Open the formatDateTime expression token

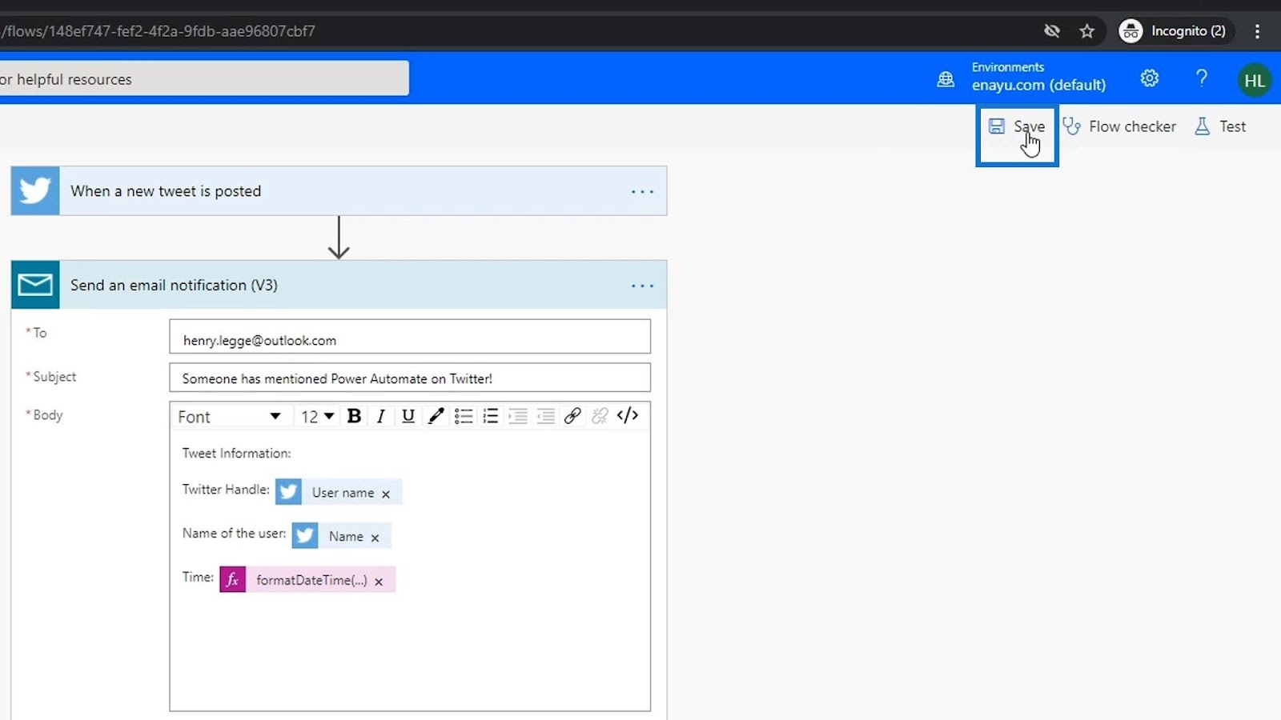(307, 580)
